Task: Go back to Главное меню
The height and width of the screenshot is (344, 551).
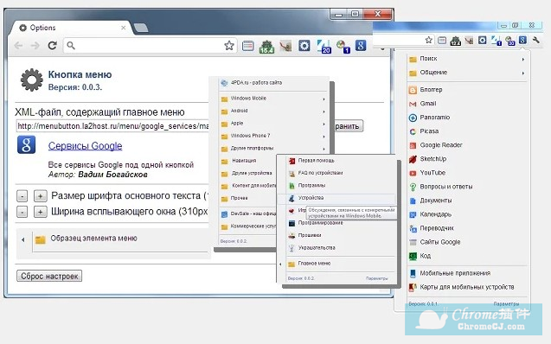Action: tap(337, 264)
